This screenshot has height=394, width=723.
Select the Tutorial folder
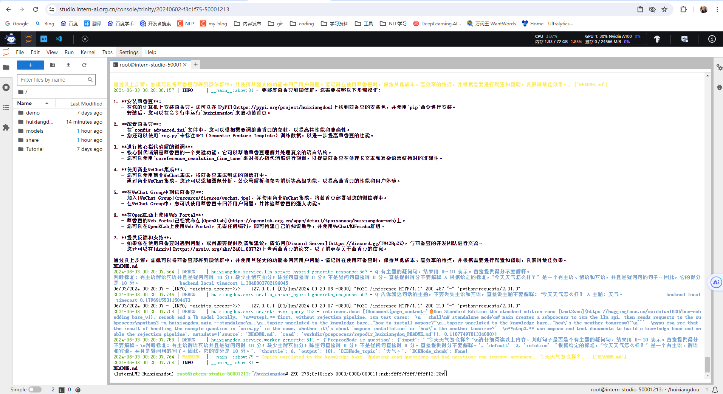click(60, 149)
